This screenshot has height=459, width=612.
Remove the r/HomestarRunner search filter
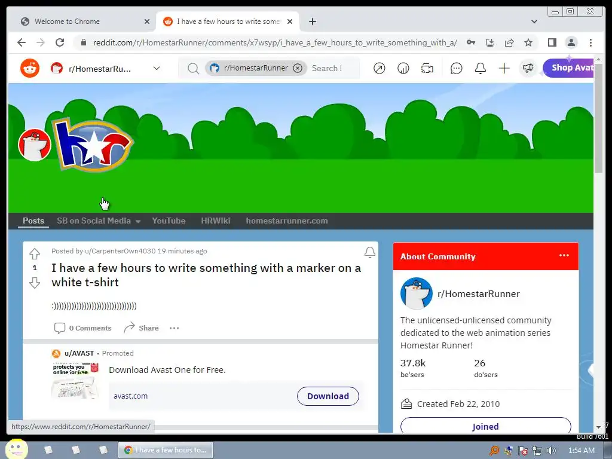pos(298,68)
